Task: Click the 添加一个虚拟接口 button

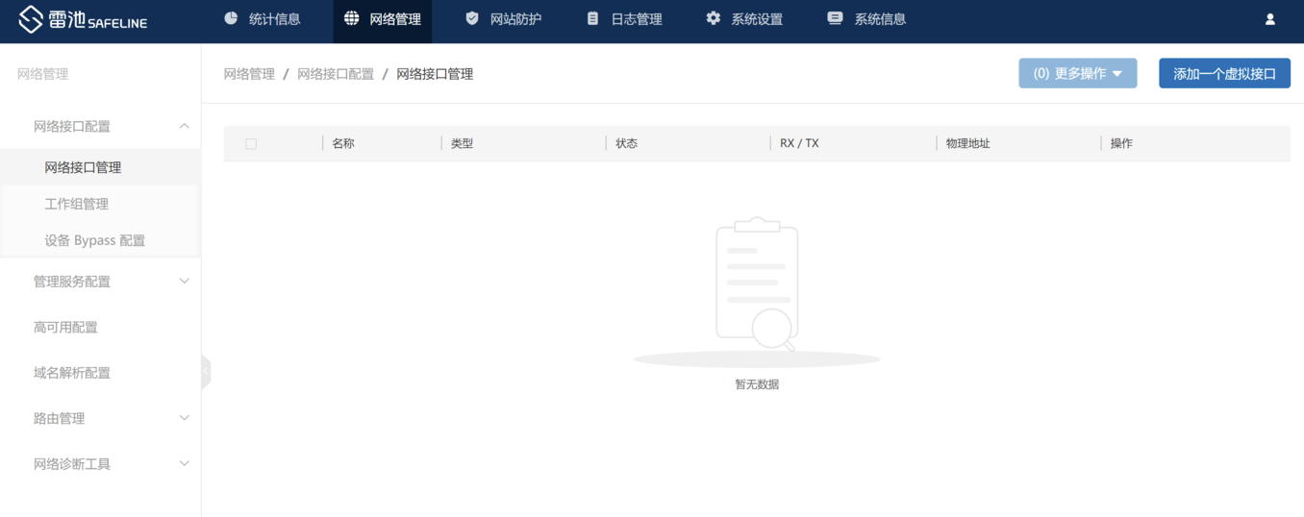Action: tap(1224, 74)
